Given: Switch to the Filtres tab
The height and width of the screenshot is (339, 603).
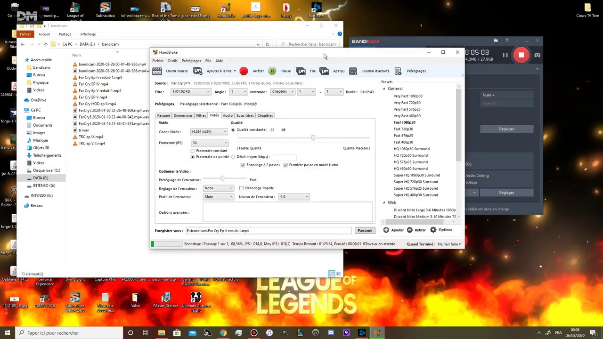Looking at the screenshot, I should pos(201,115).
